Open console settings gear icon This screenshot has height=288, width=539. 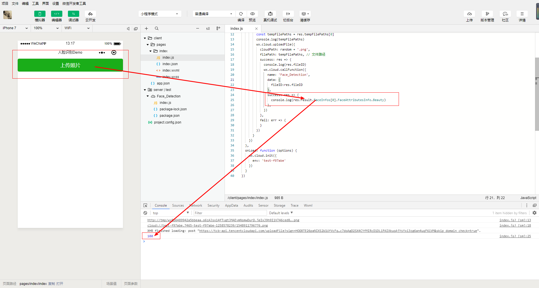pos(535,213)
